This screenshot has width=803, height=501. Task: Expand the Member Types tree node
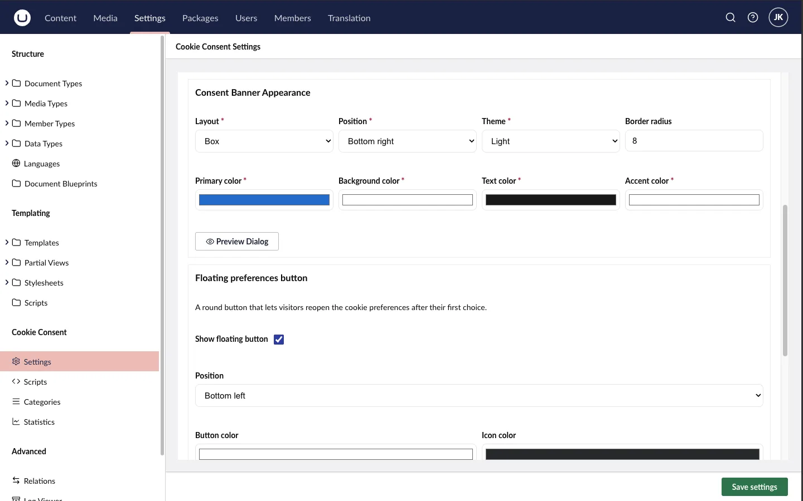pos(7,123)
